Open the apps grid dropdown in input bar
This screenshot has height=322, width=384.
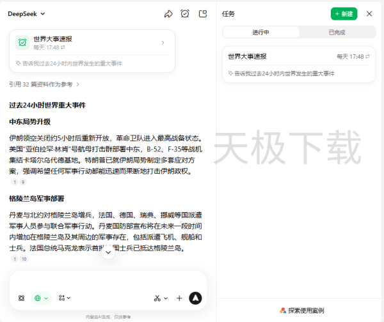(x=64, y=298)
